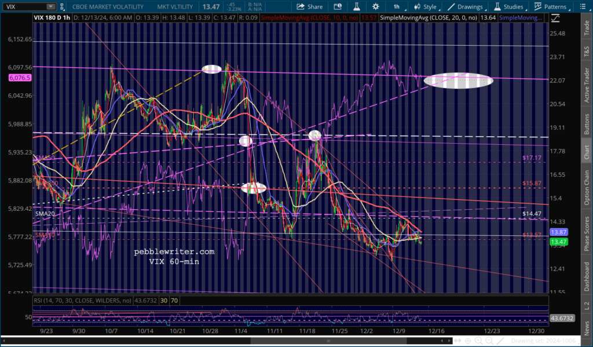593x347 pixels.
Task: Click the SimpleMovingAvg (CLOSE, 20, 0, no) label
Action: pos(429,18)
